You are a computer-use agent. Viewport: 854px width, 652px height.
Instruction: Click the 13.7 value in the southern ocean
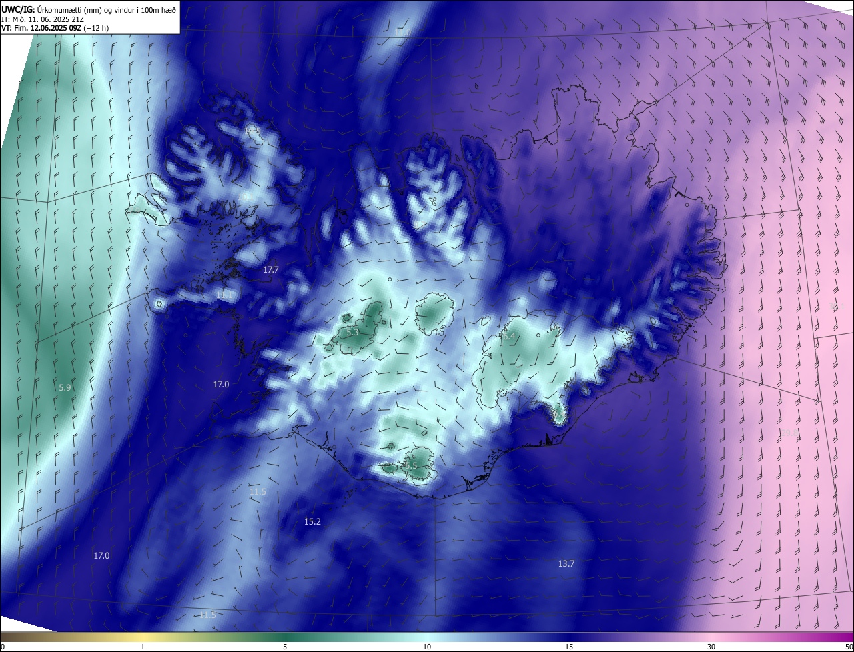coord(566,564)
